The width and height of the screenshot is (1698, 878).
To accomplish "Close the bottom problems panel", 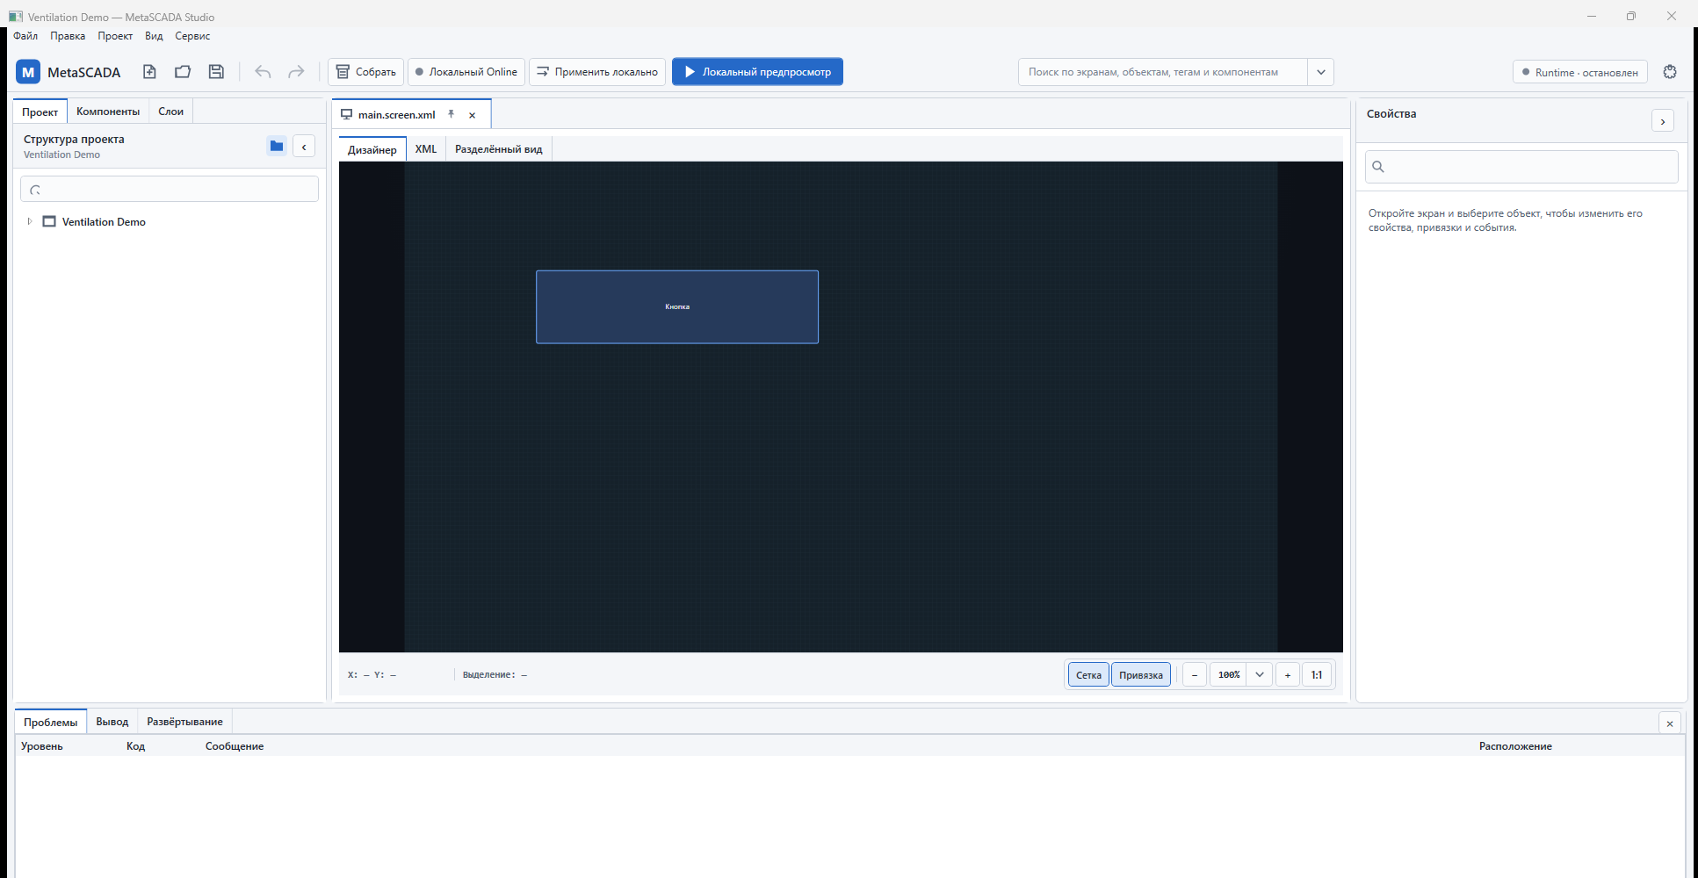I will point(1670,723).
